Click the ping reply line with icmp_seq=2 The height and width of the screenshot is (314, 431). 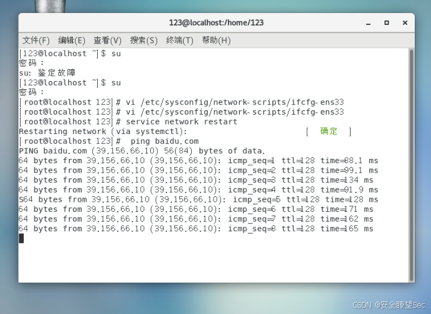198,170
